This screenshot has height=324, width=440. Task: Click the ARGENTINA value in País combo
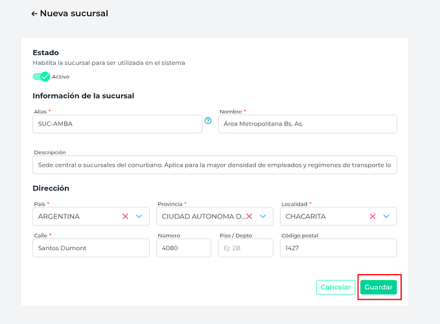coord(59,216)
